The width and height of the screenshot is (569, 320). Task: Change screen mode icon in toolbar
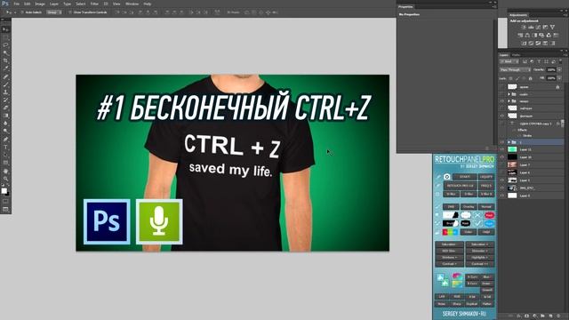[x=5, y=210]
